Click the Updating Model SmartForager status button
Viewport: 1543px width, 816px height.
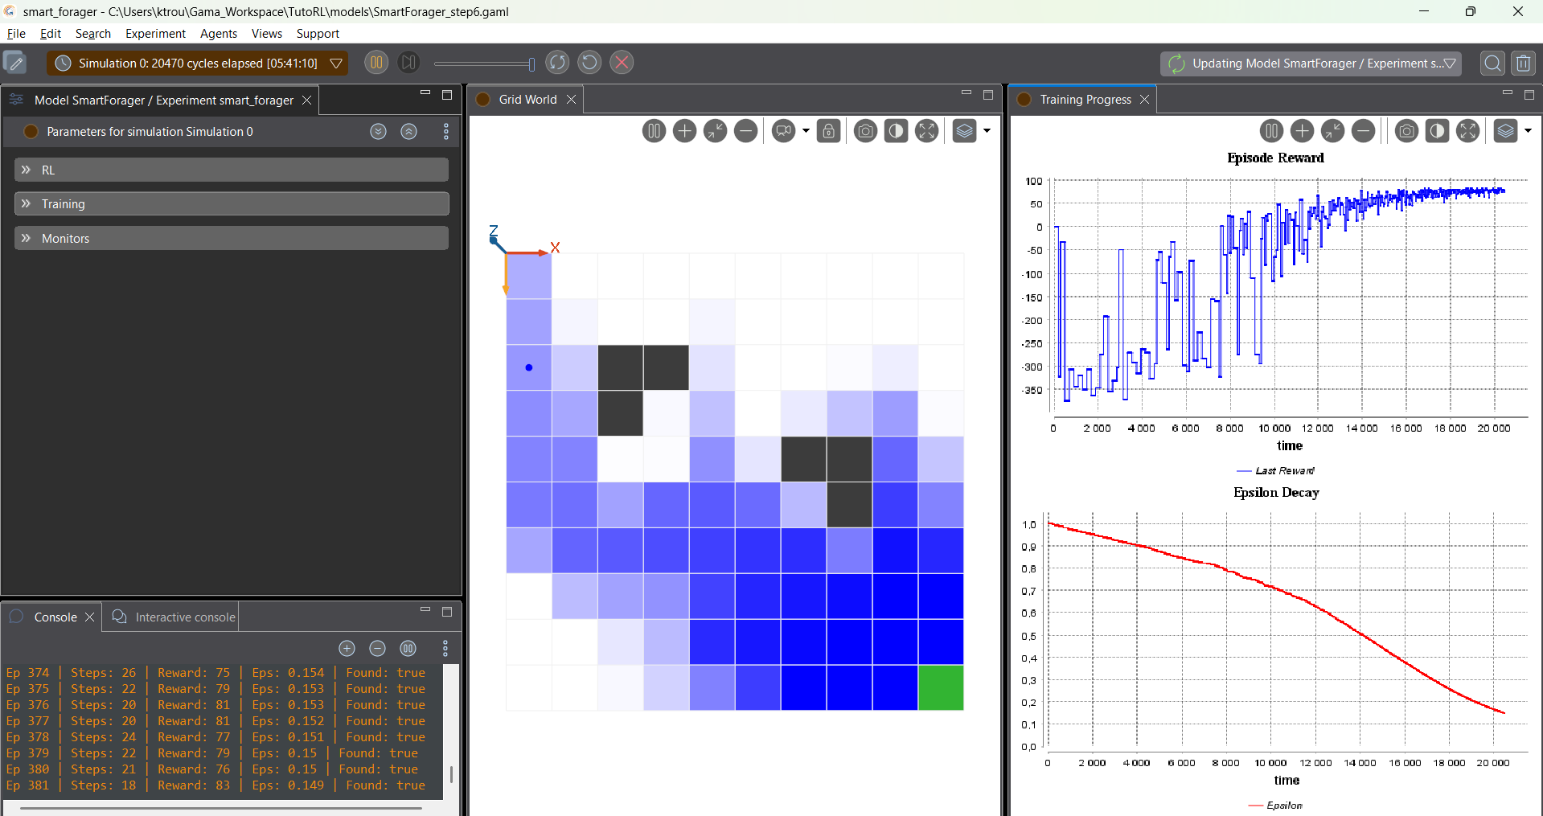pos(1311,64)
